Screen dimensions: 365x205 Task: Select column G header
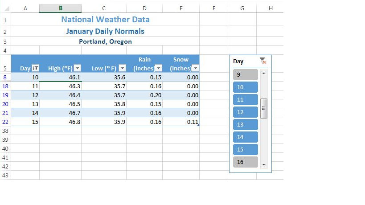[x=242, y=8]
